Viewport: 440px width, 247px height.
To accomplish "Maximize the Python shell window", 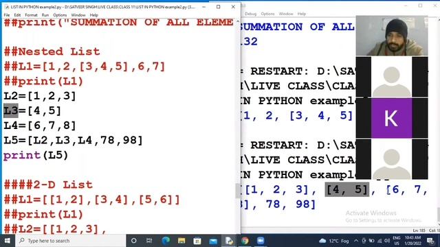I will (x=420, y=5).
